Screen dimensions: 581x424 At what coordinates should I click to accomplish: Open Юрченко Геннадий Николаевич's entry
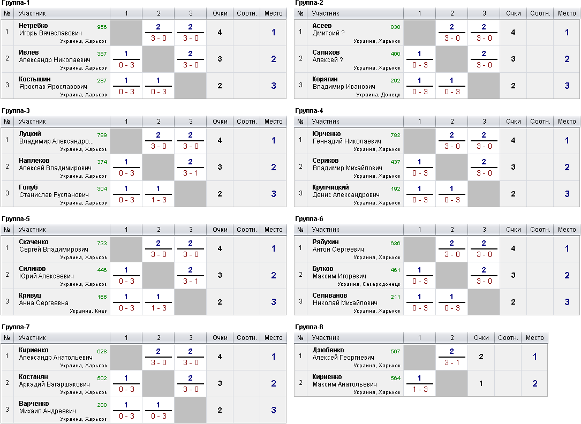click(327, 134)
